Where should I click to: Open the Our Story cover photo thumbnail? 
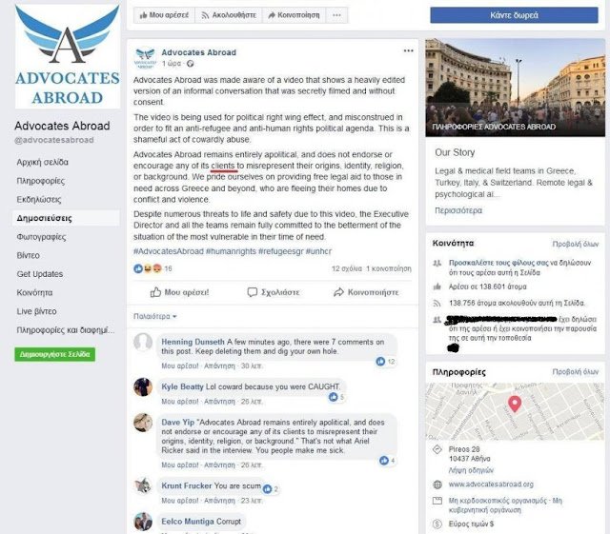point(515,88)
